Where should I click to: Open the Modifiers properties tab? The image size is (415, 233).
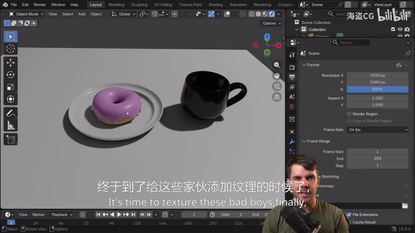(x=292, y=142)
